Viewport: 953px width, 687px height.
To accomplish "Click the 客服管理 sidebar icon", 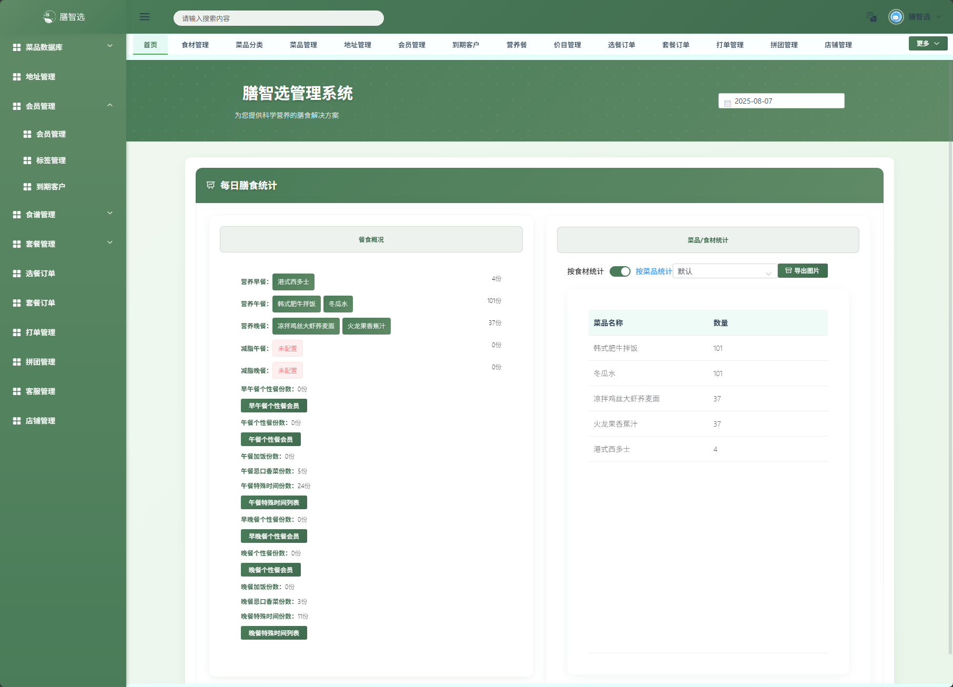I will (x=15, y=391).
